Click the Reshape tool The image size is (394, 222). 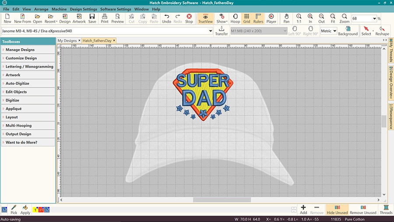point(382,31)
